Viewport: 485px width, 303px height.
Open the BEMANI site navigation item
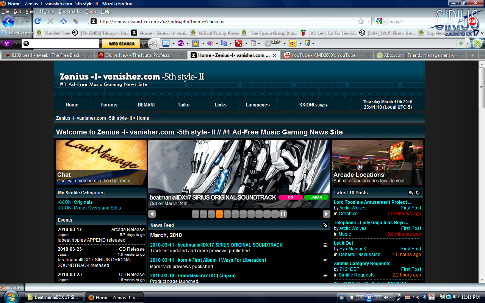coord(146,105)
